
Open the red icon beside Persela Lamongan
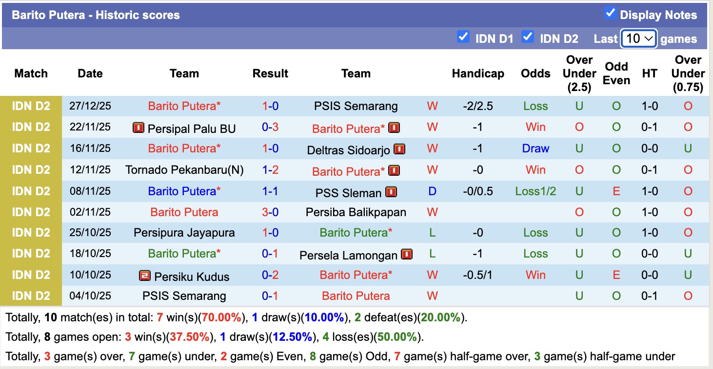coord(406,254)
